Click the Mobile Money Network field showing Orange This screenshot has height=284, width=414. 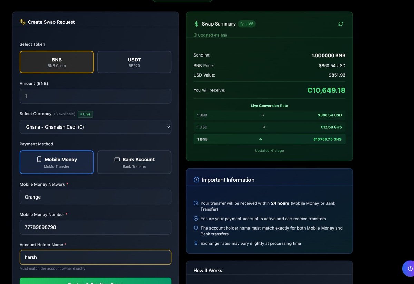pos(96,197)
